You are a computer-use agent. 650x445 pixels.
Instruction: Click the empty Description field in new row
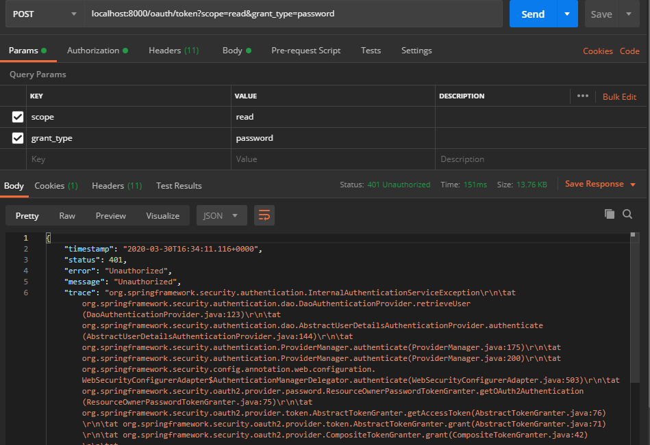pos(541,159)
